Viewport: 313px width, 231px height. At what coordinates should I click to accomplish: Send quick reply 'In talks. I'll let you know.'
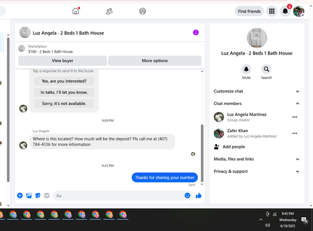tap(64, 92)
